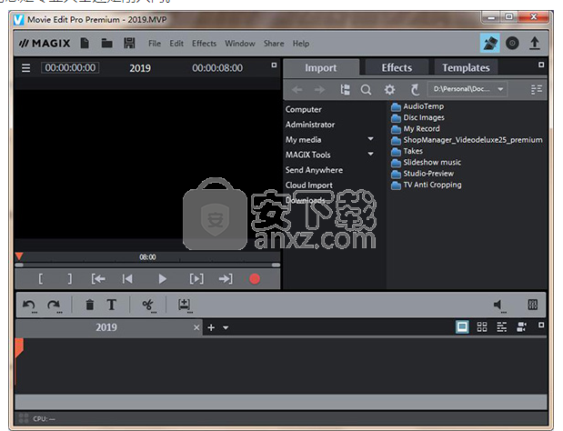Open a project using the folder icon

coord(106,44)
